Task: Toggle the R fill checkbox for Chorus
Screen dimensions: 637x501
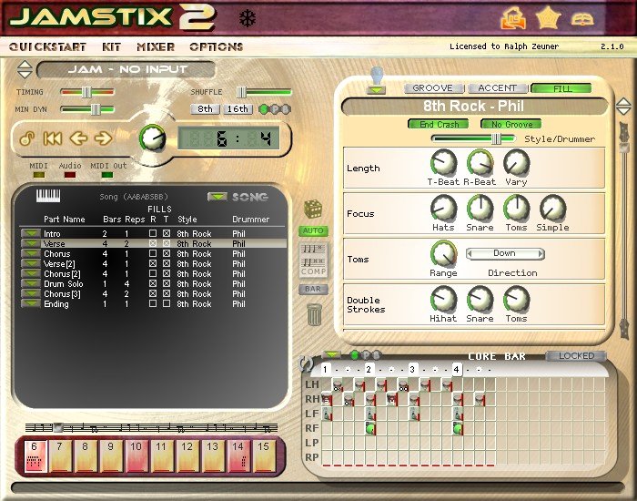Action: [x=153, y=253]
